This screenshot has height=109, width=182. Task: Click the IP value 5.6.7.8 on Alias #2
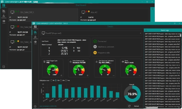[91, 17]
